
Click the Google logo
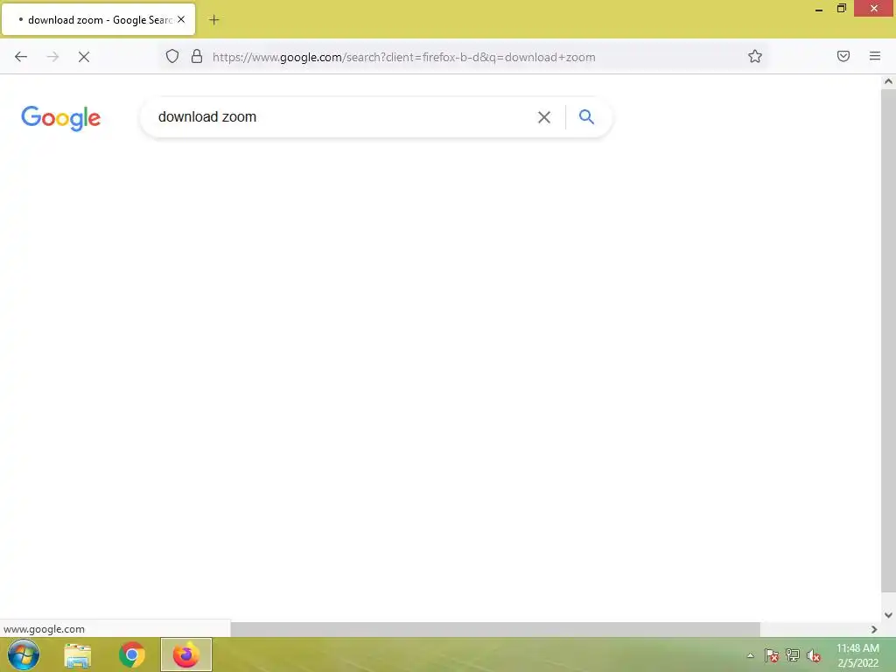[60, 118]
